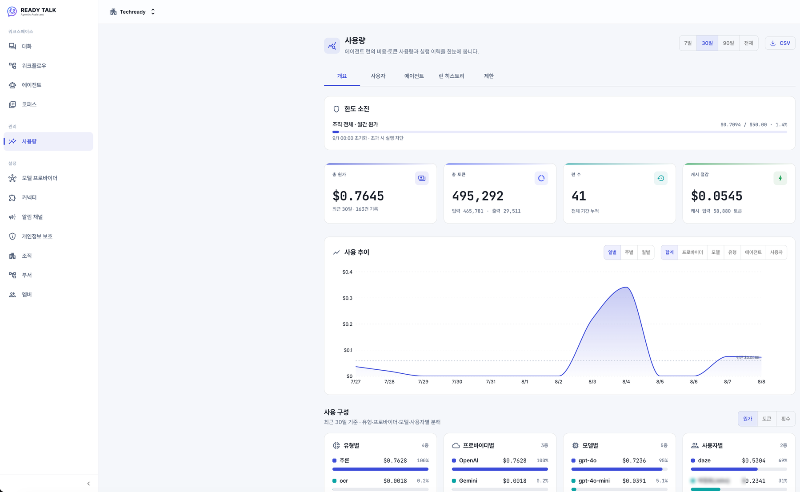
Task: Open the 개인정보 보호 shield icon
Action: [12, 236]
